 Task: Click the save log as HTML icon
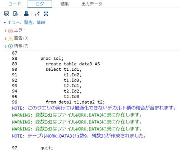(x=15, y=14)
